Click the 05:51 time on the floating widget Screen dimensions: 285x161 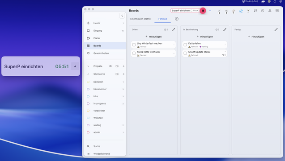(x=62, y=66)
